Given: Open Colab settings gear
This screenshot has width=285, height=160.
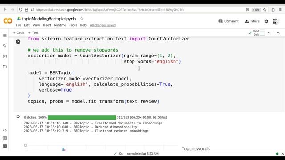Looking at the screenshot, I should (x=266, y=21).
